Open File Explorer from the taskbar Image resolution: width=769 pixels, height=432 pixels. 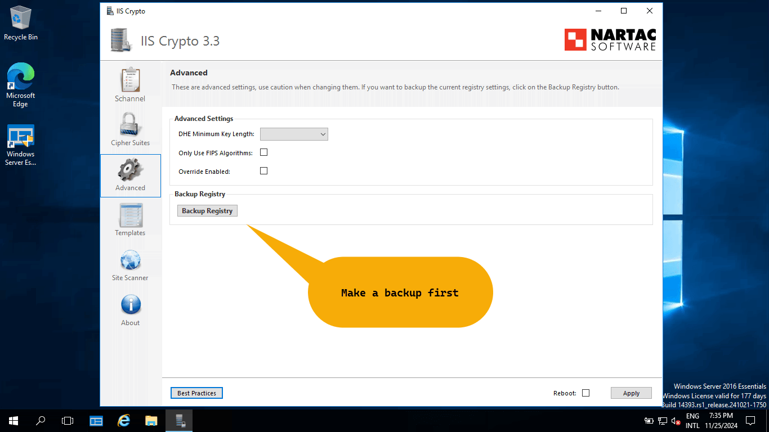point(151,420)
